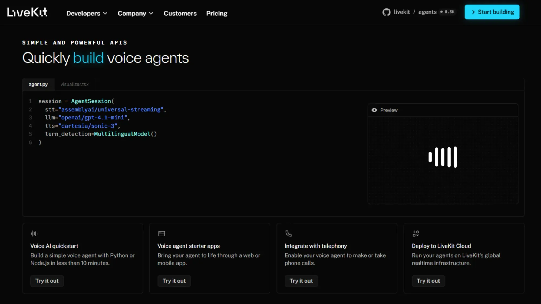The image size is (541, 304).
Task: Click the audio bars visualizer in Preview
Action: point(443,157)
